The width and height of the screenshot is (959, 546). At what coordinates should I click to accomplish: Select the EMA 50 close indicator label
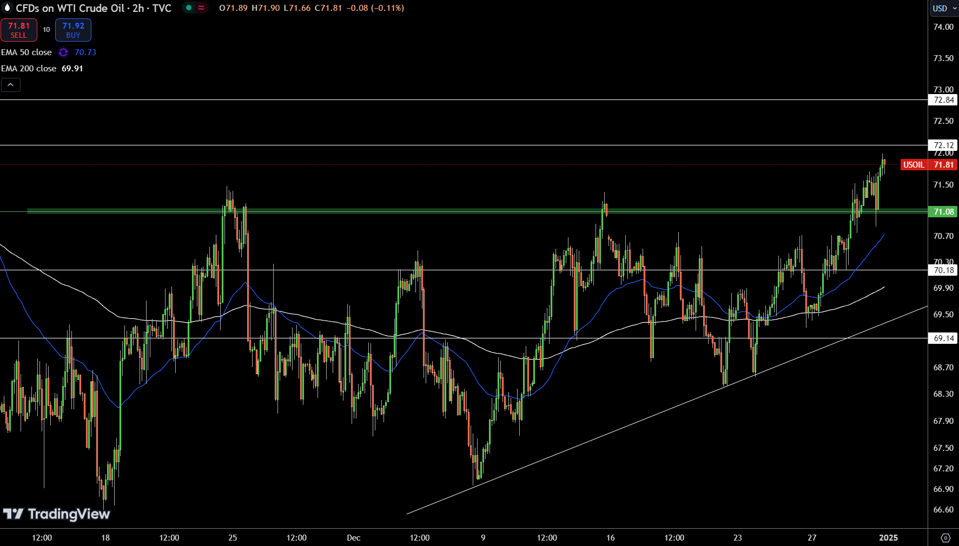pyautogui.click(x=27, y=52)
